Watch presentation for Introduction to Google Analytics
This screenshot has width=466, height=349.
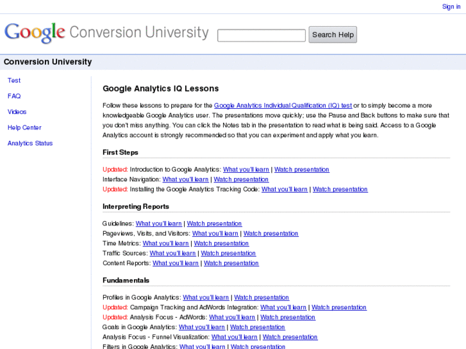[x=302, y=170]
